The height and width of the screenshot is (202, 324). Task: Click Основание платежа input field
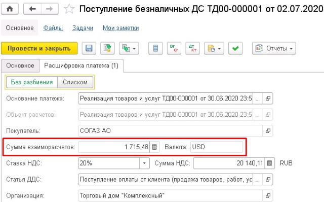coord(166,98)
